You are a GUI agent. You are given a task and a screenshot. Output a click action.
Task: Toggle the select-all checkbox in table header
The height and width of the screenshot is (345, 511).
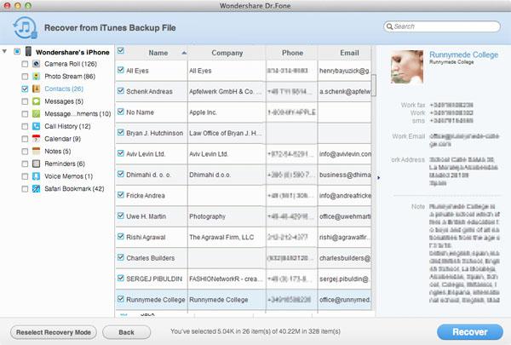(121, 51)
